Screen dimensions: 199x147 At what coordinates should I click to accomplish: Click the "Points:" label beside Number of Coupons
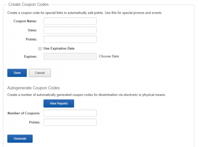coord(35,122)
